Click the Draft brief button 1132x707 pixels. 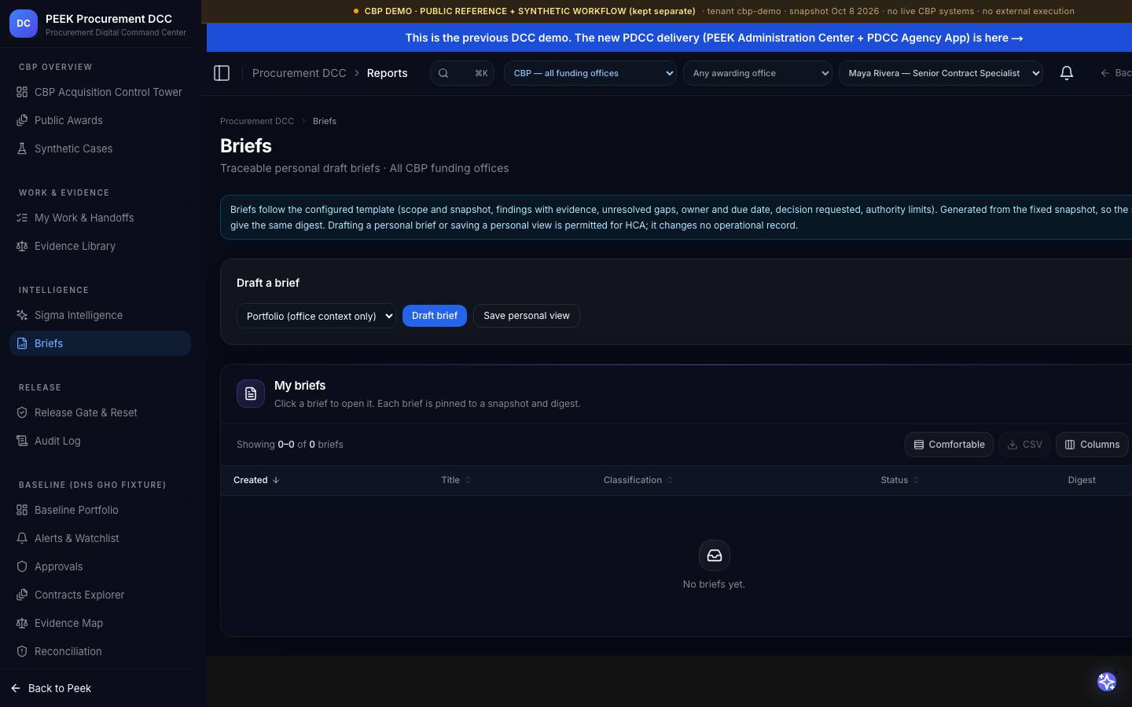(x=435, y=316)
